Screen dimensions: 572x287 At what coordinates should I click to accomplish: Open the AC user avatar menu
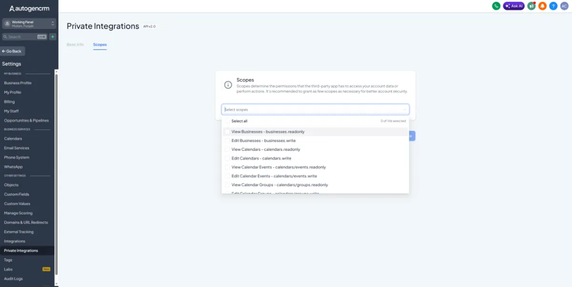[x=564, y=6]
